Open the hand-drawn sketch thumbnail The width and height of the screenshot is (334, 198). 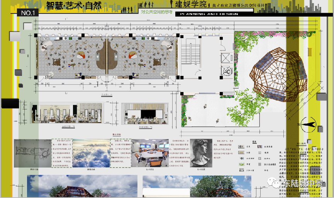(x=32, y=153)
